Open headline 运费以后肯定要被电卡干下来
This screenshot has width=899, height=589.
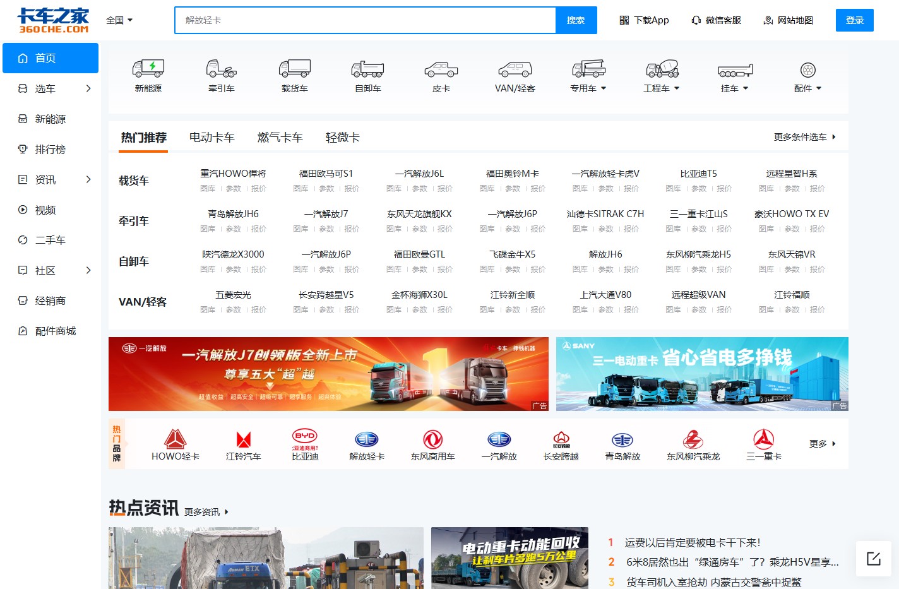pyautogui.click(x=693, y=542)
